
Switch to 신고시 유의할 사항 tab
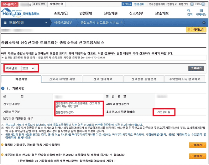point(62,79)
